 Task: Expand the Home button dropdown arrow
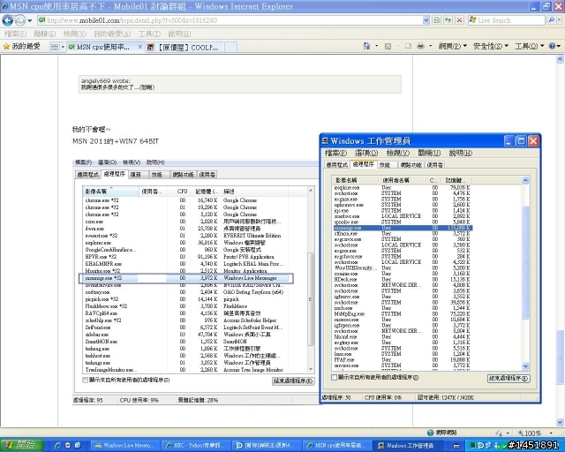click(377, 46)
